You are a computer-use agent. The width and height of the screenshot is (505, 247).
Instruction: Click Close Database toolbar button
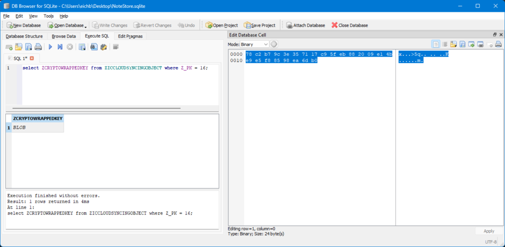click(350, 25)
